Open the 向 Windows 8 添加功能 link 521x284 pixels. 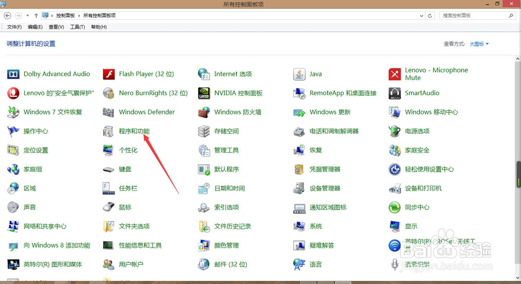tap(57, 246)
